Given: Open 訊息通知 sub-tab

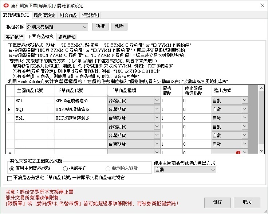Looking at the screenshot, I should (67, 37).
